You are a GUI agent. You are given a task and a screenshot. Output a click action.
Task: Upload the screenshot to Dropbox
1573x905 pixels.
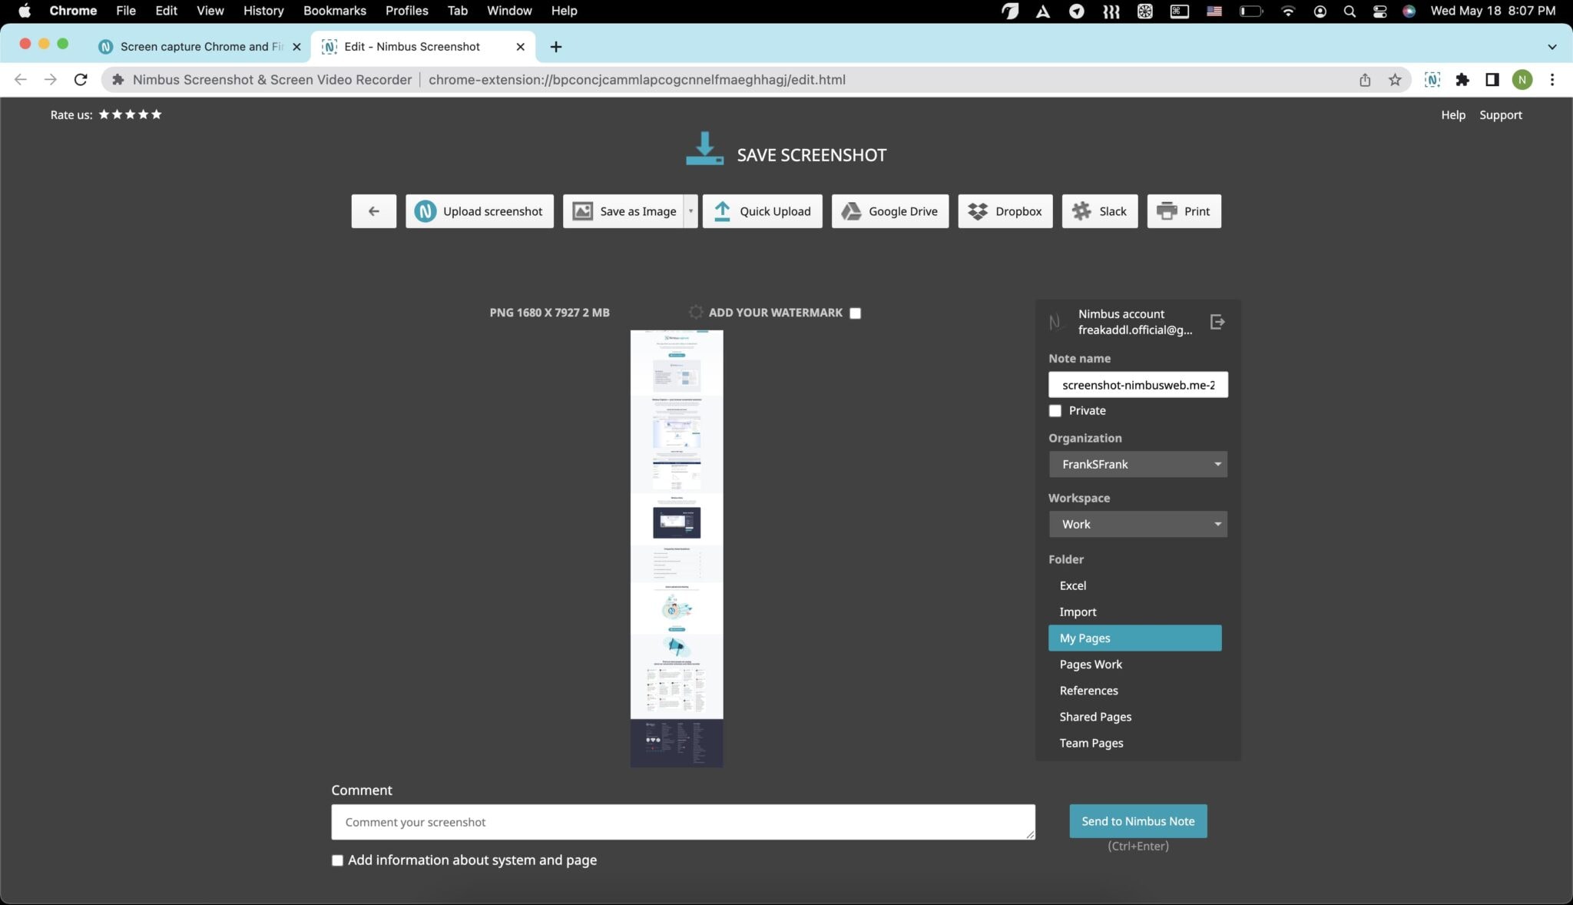[1005, 211]
